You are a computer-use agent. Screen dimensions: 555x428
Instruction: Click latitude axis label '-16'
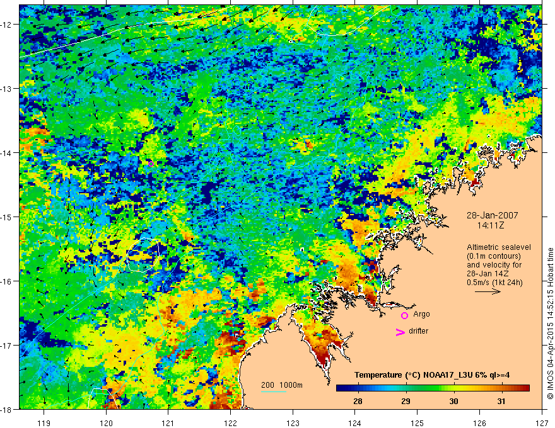tap(7, 281)
